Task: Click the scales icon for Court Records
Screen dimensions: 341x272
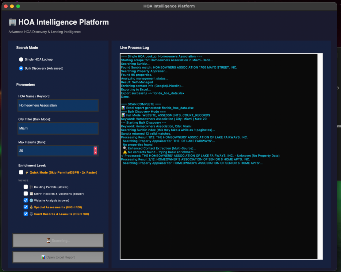Action: [31, 214]
